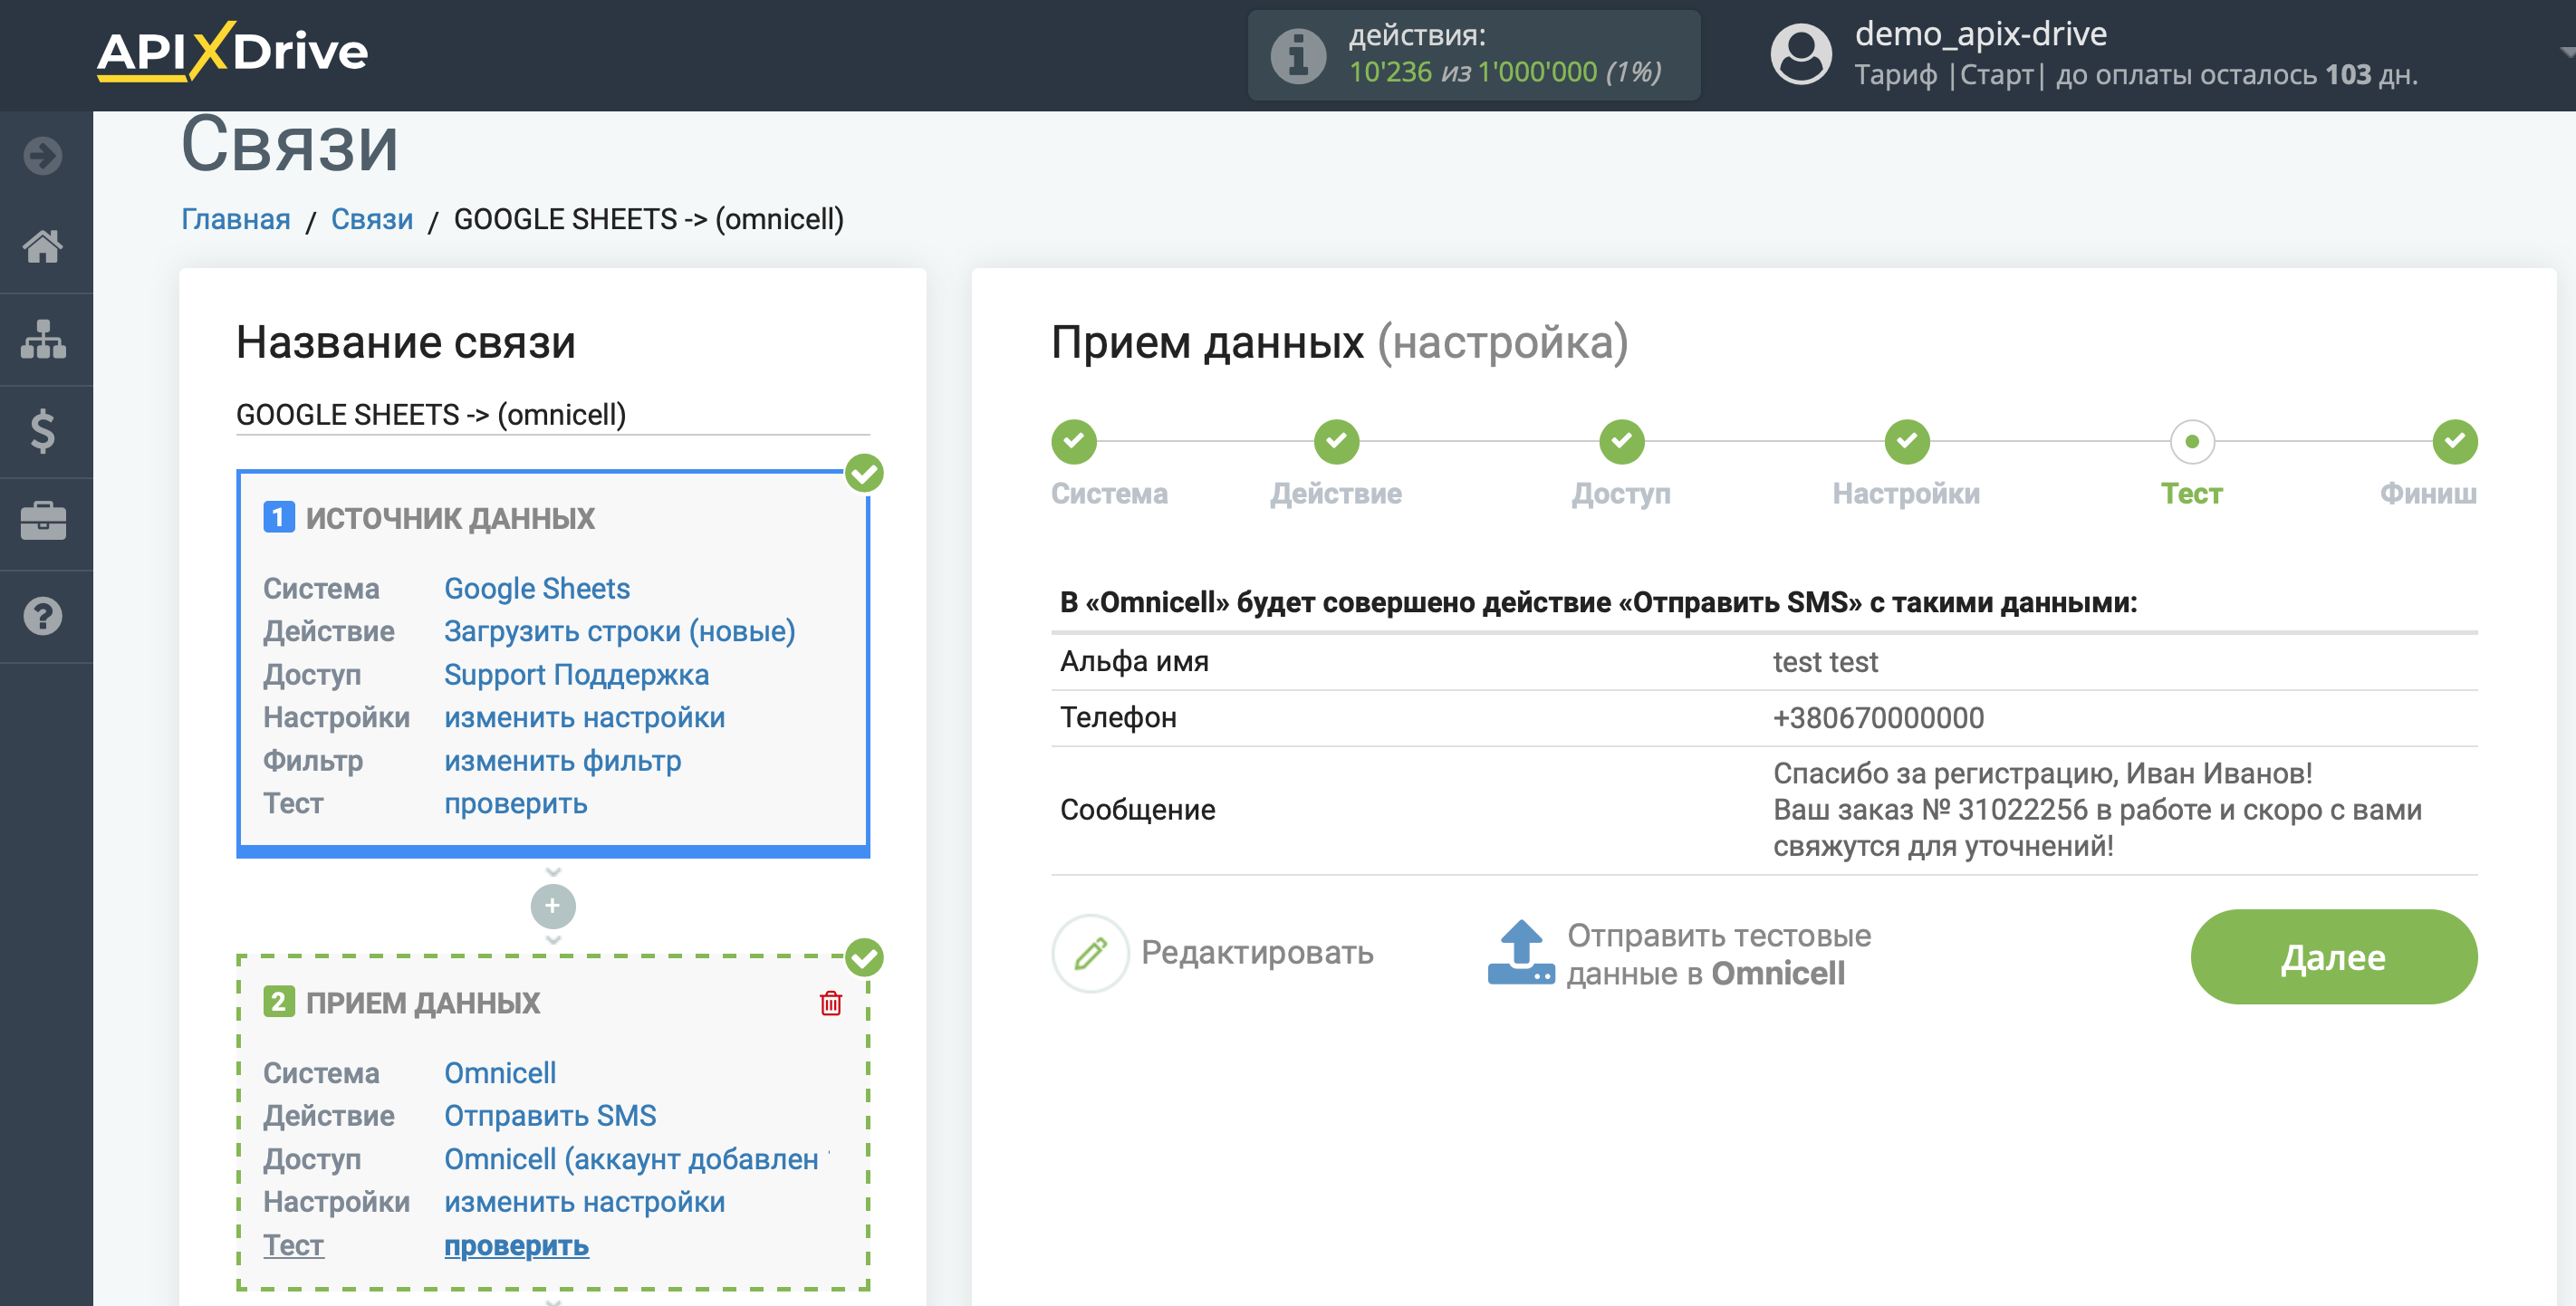This screenshot has height=1306, width=2576.
Task: Click изменить настройки in data source
Action: pyautogui.click(x=584, y=718)
